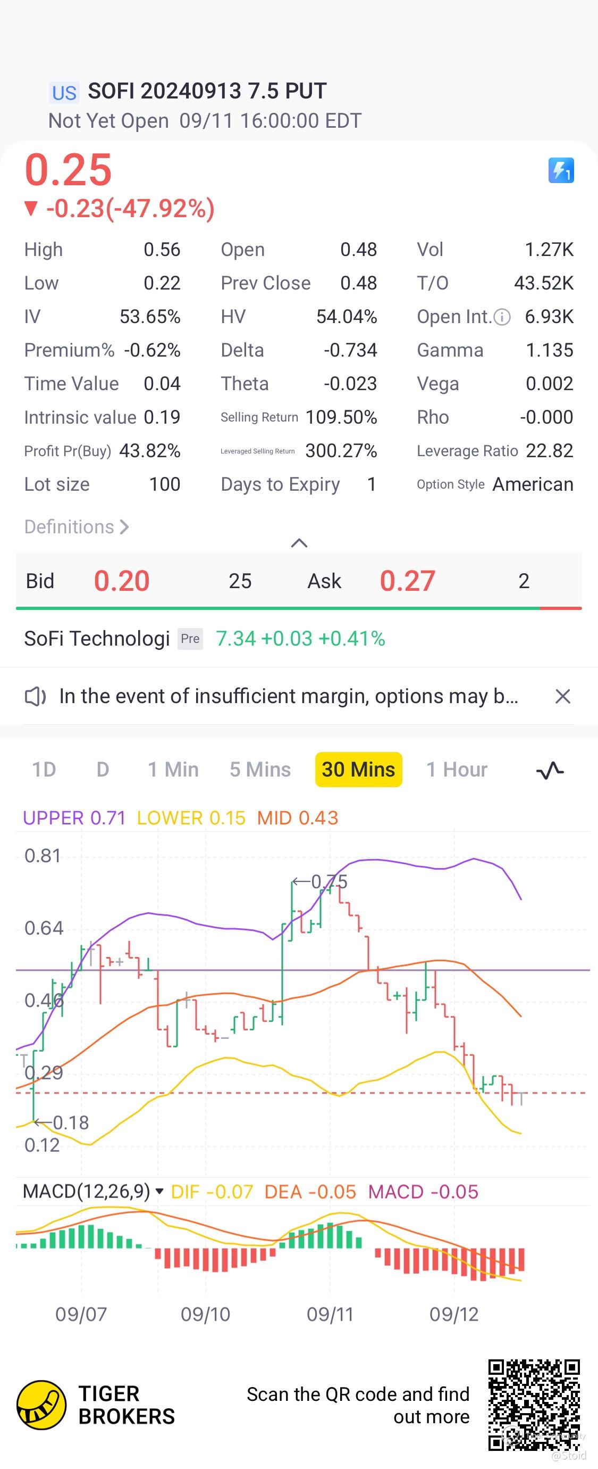Tap the blue lightning quick-trade icon
The width and height of the screenshot is (598, 1469).
coord(560,170)
